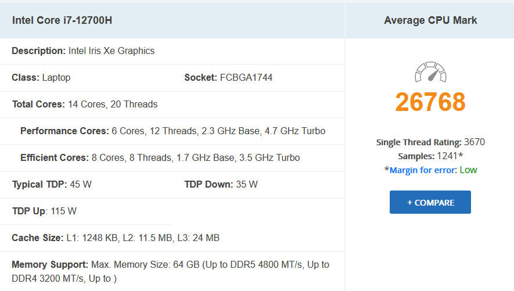Click the Single Thread Rating value 3670
The height and width of the screenshot is (291, 514).
point(475,142)
